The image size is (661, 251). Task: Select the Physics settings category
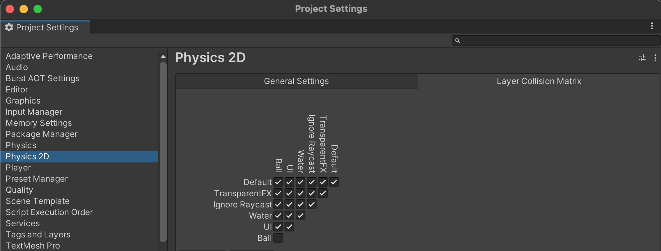point(21,145)
